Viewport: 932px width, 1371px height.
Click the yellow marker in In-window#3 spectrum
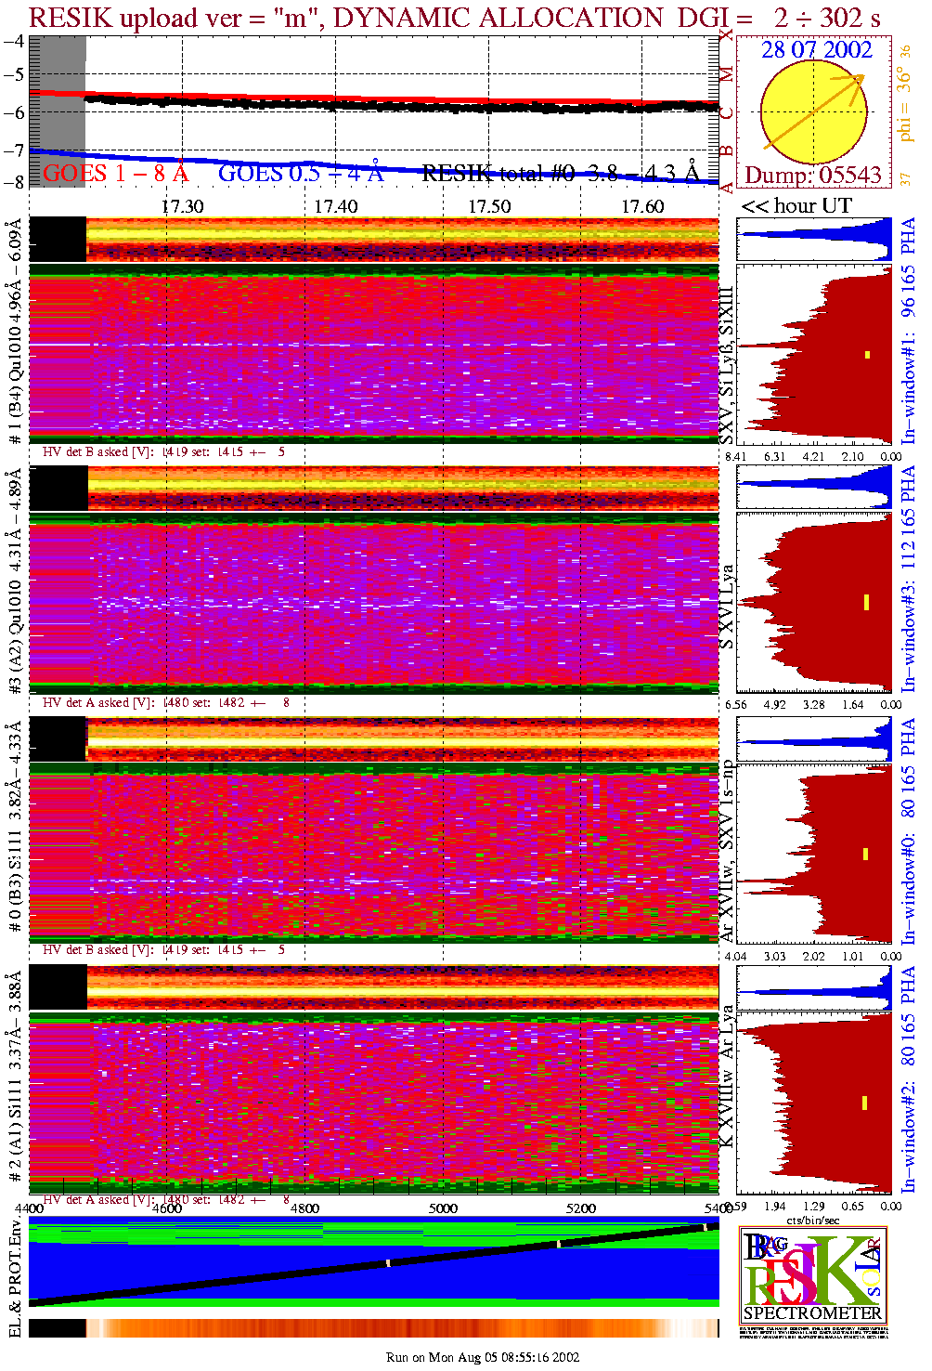pyautogui.click(x=866, y=602)
